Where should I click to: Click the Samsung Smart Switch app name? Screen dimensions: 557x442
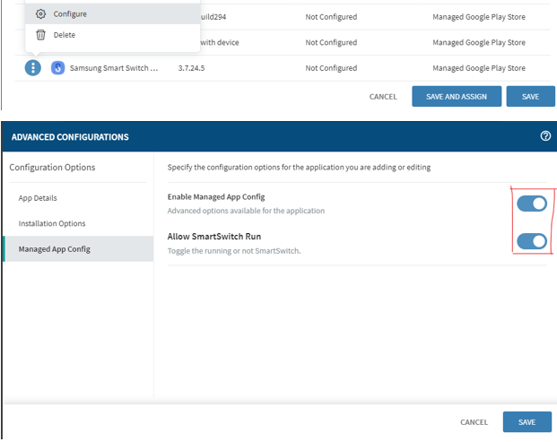(114, 68)
